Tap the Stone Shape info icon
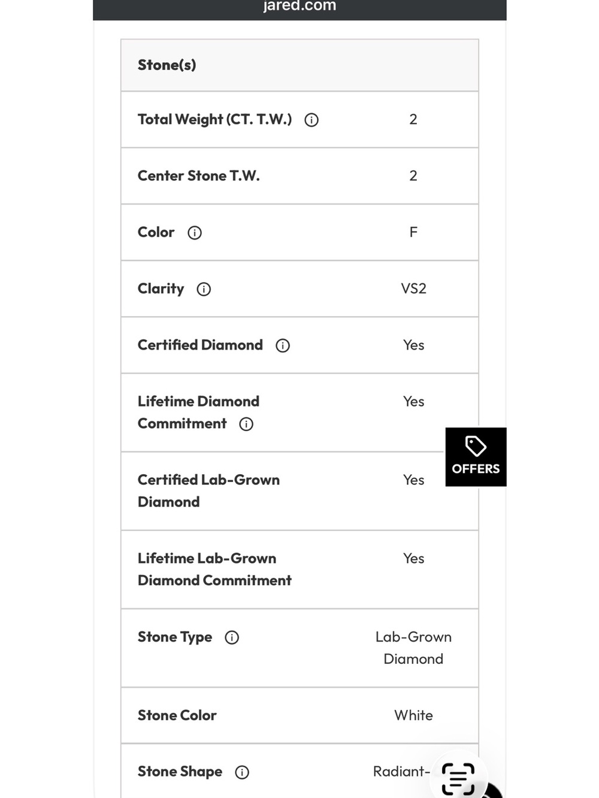 [242, 772]
